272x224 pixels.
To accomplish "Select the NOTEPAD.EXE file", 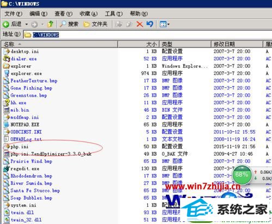I will [x=25, y=125].
